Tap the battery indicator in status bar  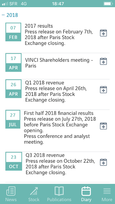108,4
